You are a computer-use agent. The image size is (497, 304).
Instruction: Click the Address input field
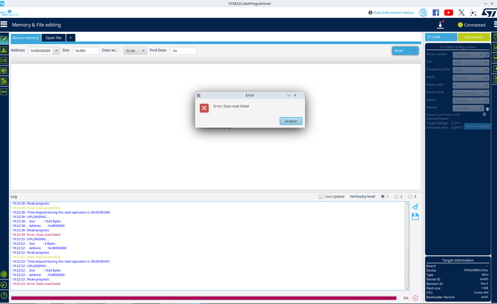coord(41,51)
